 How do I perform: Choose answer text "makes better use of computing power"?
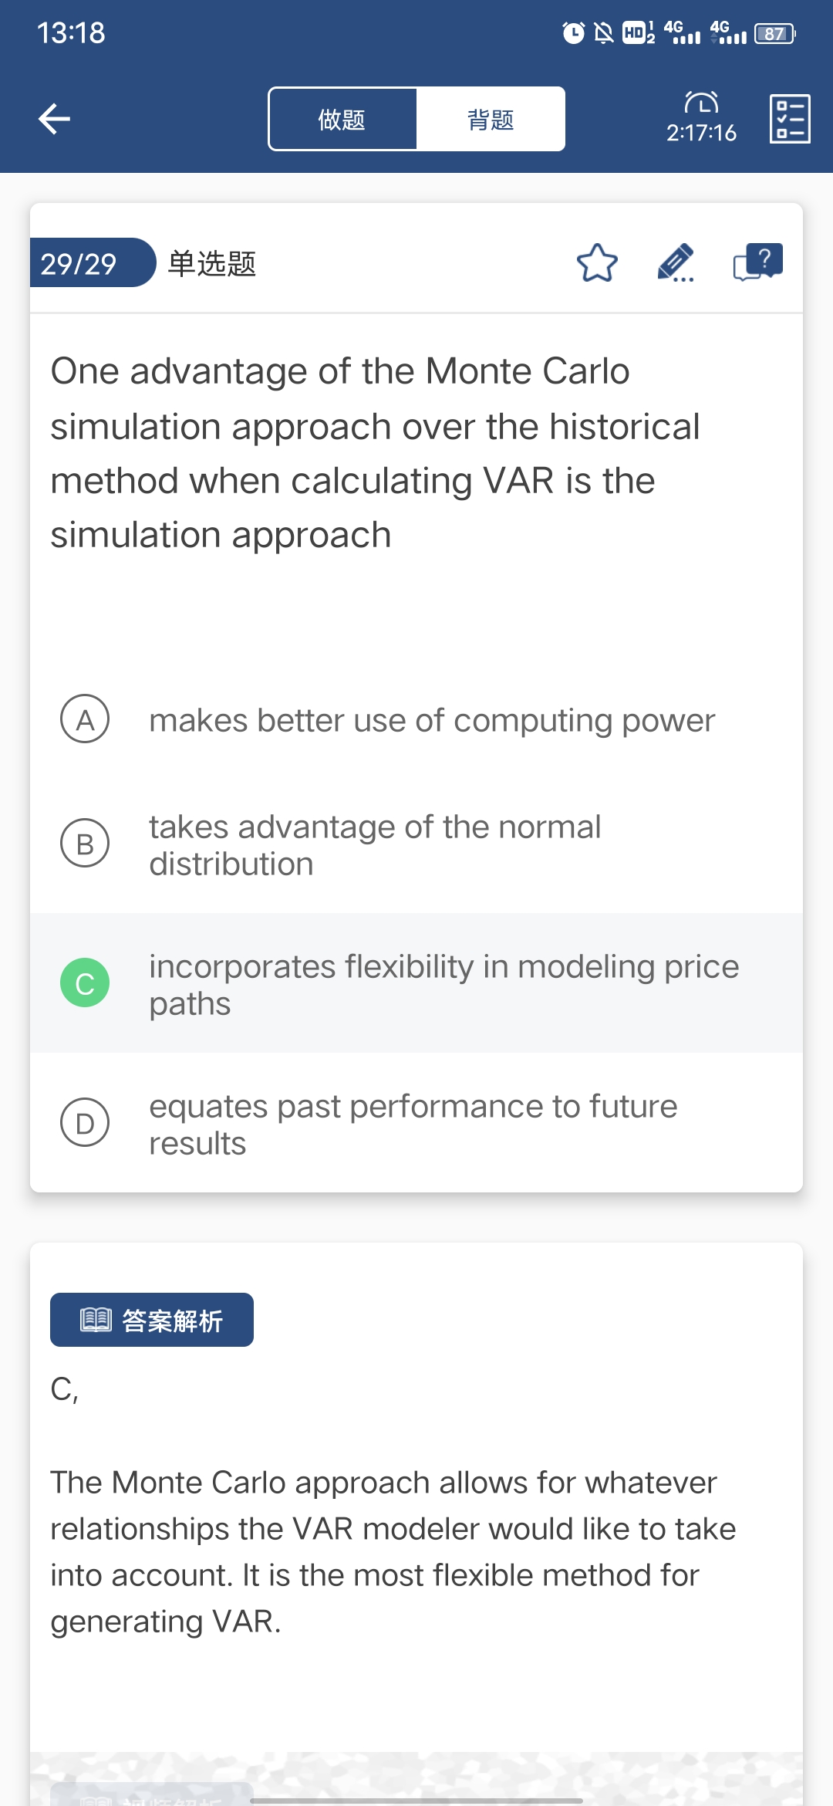pos(432,721)
